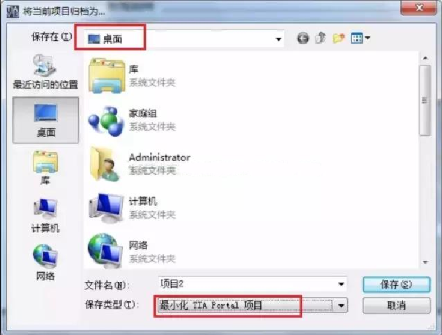442x335 pixels.
Task: Select the 库 system folder in file list
Action: [x=132, y=76]
